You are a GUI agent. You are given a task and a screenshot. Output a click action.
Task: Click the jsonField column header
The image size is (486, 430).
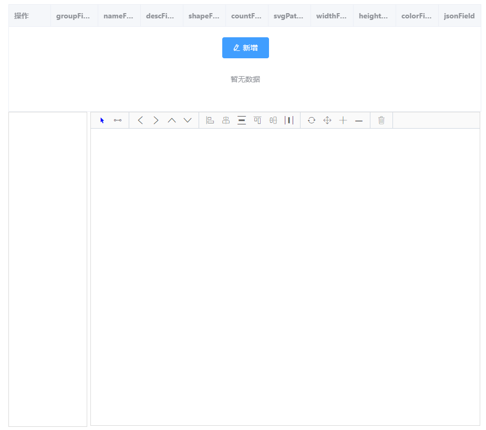point(459,16)
